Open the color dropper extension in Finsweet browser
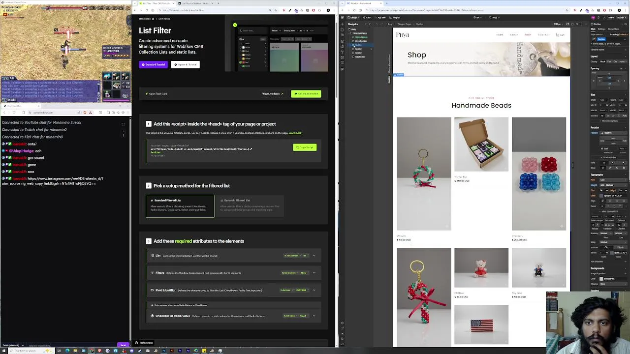The height and width of the screenshot is (354, 630). 290,10
